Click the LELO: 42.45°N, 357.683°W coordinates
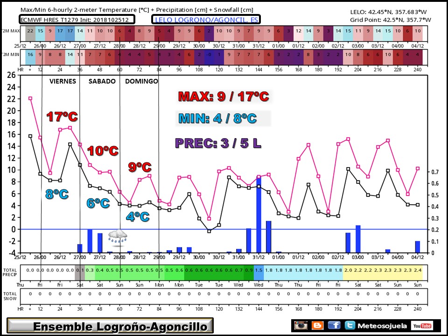This screenshot has height=336, width=448. tap(389, 12)
